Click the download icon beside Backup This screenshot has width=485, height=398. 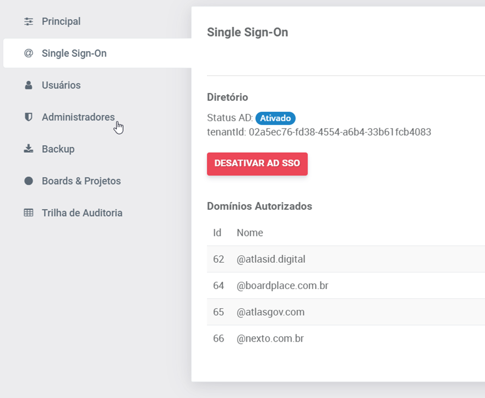(x=28, y=149)
